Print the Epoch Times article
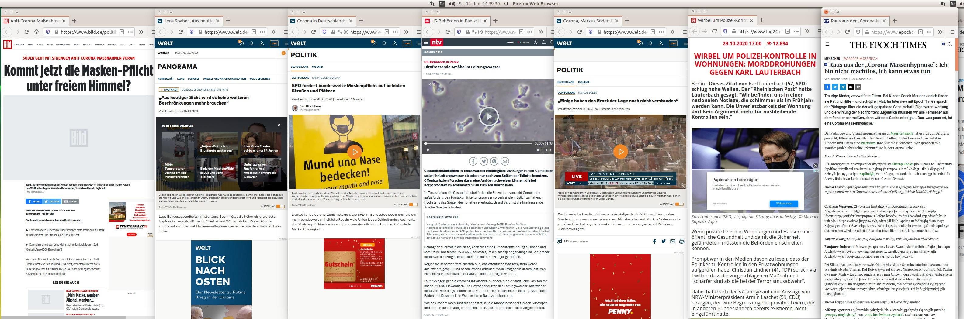Viewport: 964px width, 319px height. (858, 87)
